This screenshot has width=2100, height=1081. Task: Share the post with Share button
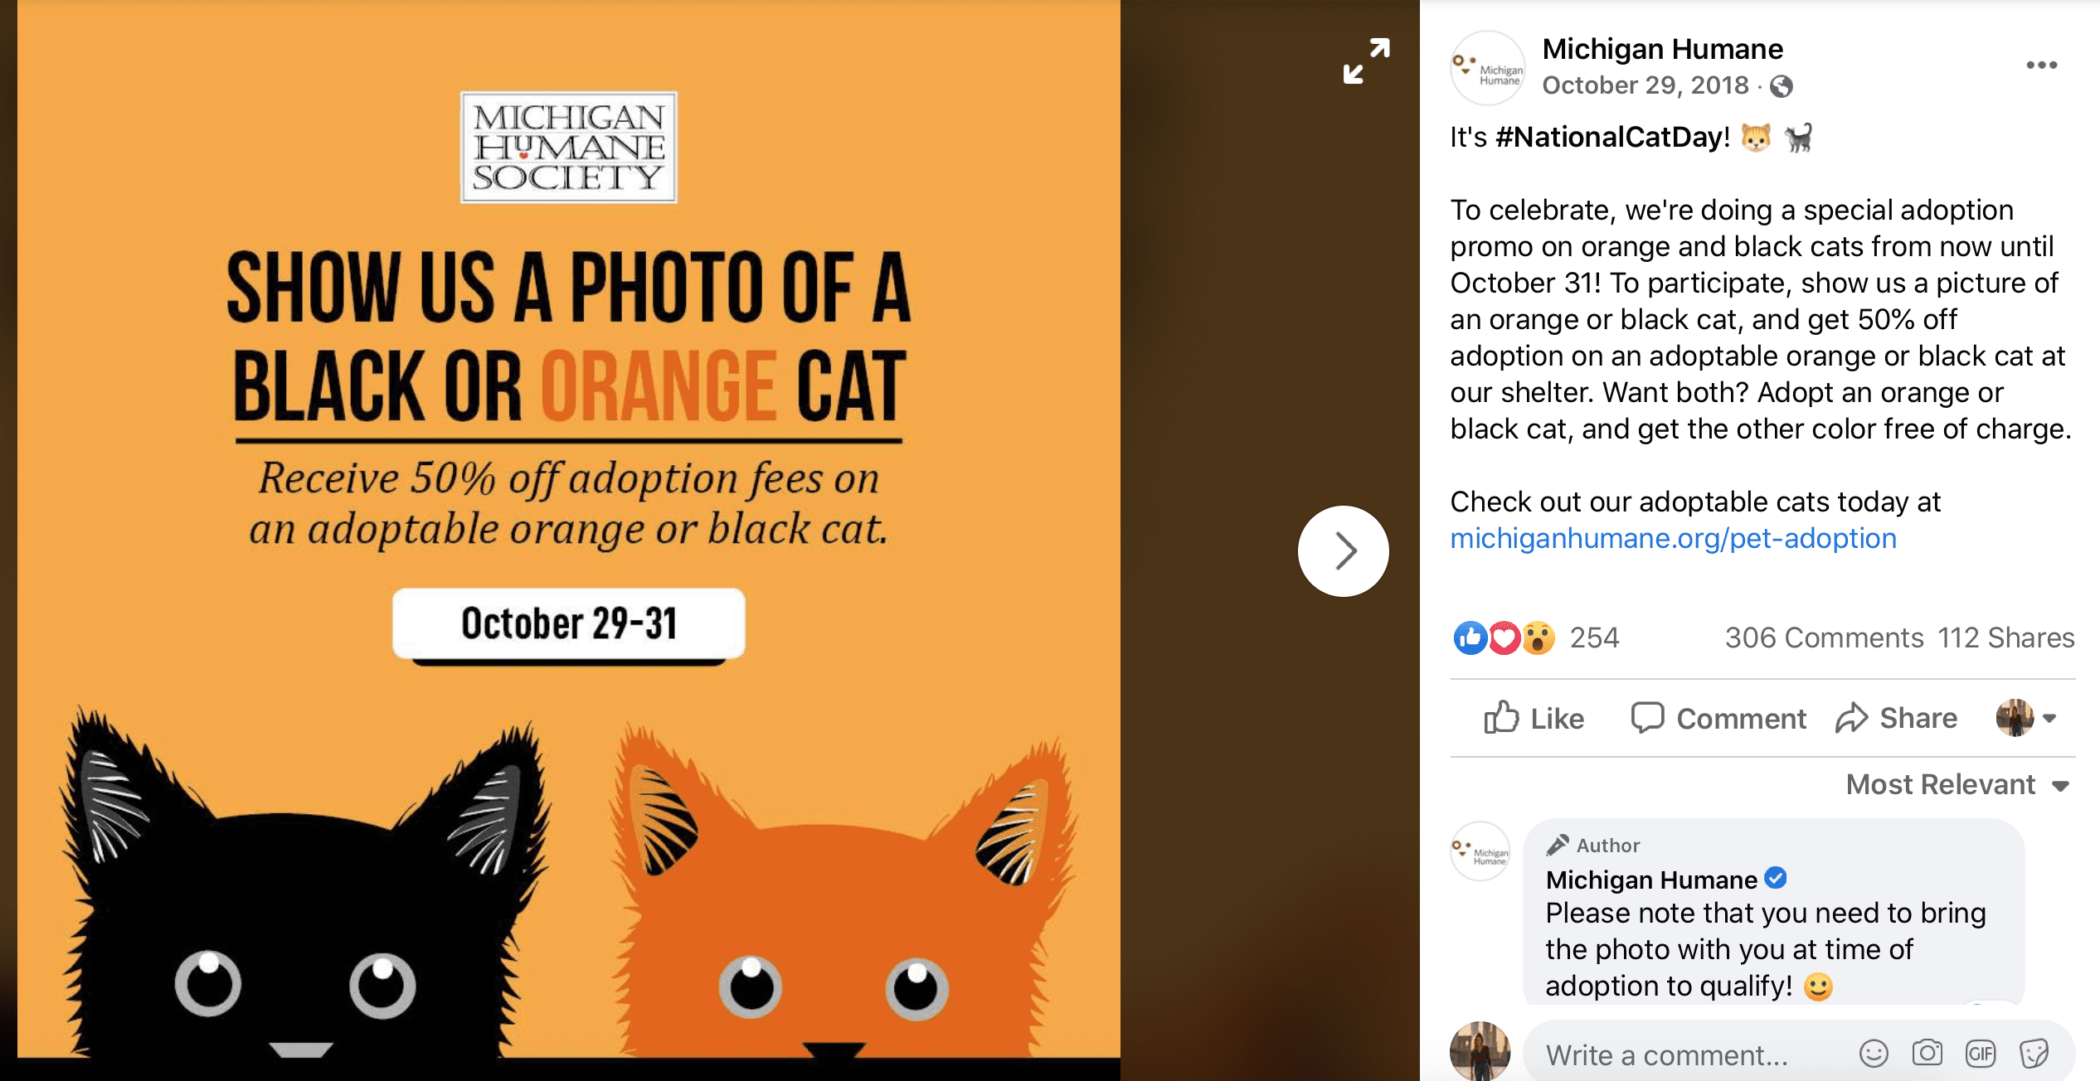coord(1896,718)
